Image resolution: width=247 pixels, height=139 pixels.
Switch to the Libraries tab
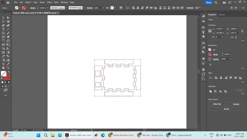tap(222, 15)
